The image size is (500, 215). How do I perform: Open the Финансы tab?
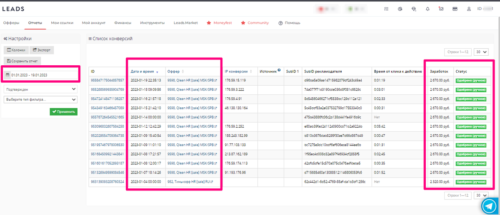pyautogui.click(x=123, y=23)
